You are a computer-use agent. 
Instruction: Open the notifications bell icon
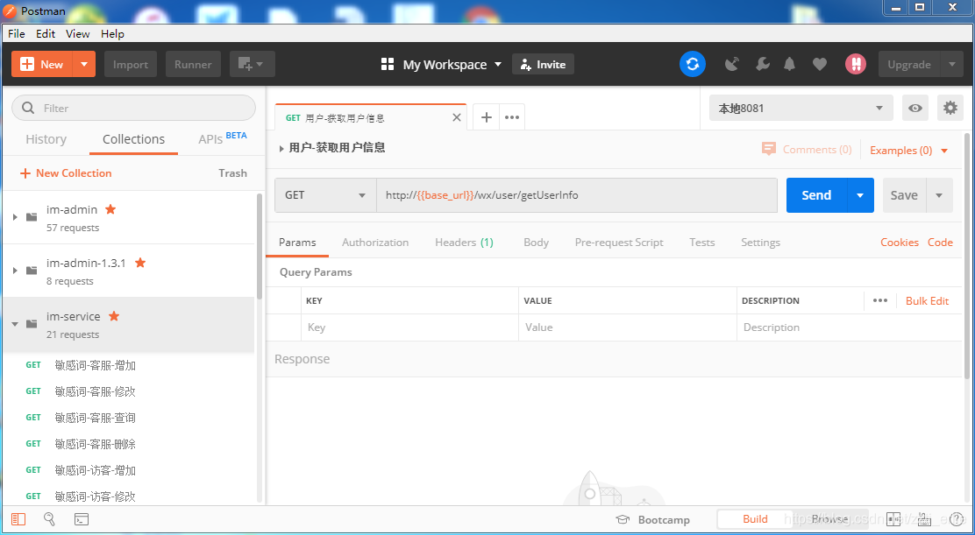coord(790,64)
